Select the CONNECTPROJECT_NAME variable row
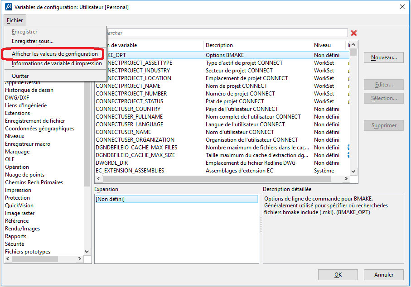 [222, 86]
